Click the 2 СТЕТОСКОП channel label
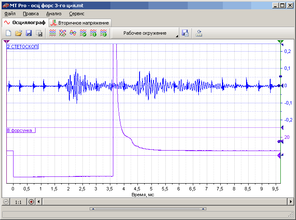This screenshot has width=296, height=220. click(22, 47)
